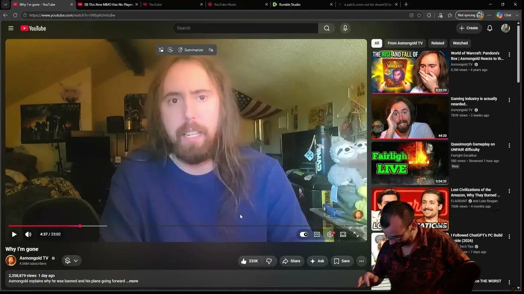Select the All filter chip
Screen dimensions: 524x294
point(377,43)
